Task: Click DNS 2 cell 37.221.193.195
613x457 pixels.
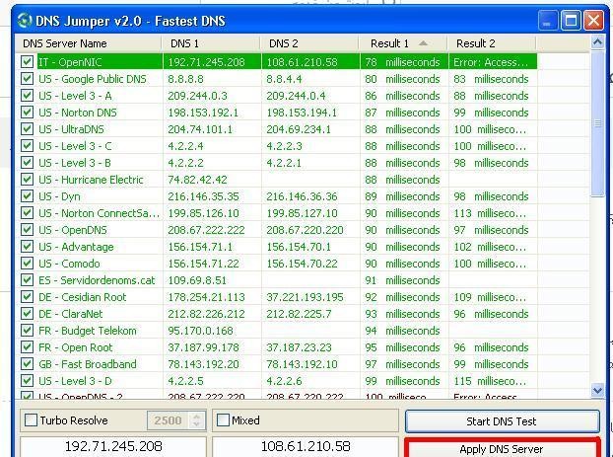Action: coord(305,297)
